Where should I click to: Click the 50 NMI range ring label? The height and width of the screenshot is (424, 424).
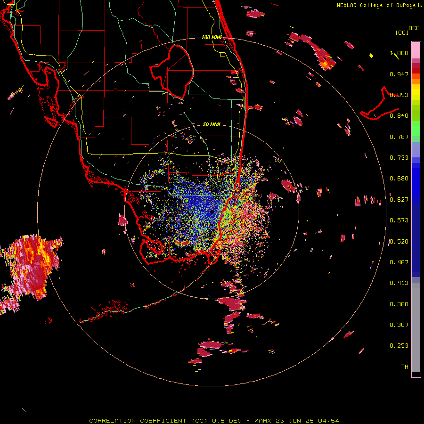coord(212,125)
